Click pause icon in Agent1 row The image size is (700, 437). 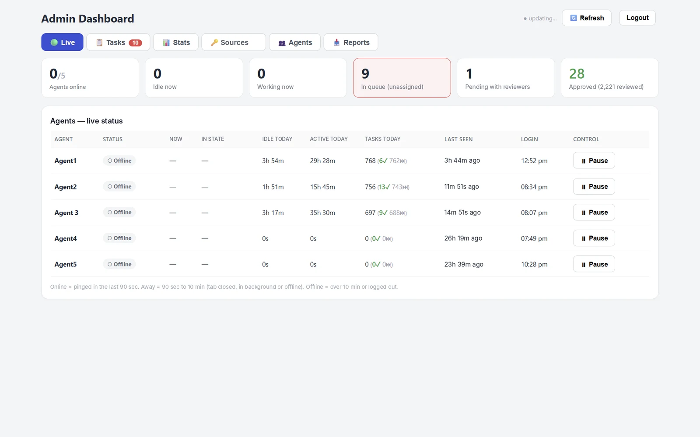click(x=584, y=161)
